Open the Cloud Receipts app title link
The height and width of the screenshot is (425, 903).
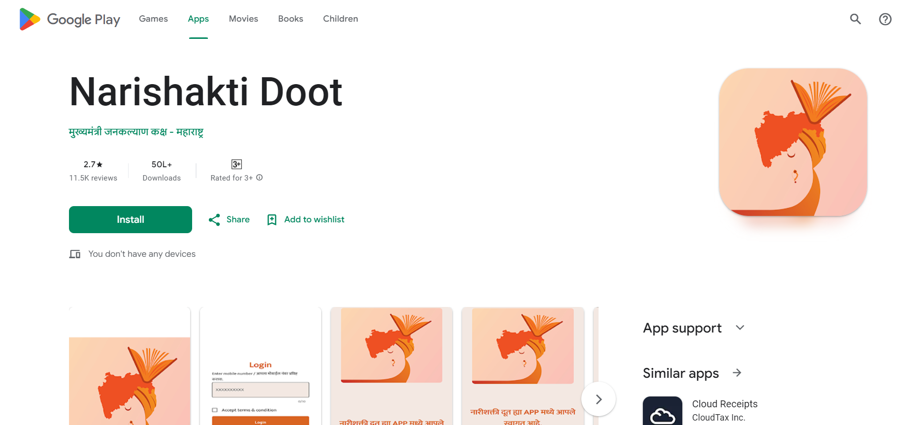(x=725, y=404)
